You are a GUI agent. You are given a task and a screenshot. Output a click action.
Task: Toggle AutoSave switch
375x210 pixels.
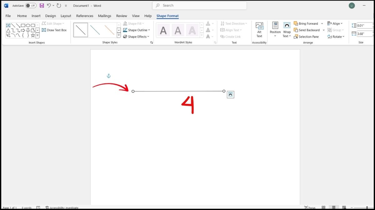tap(31, 6)
